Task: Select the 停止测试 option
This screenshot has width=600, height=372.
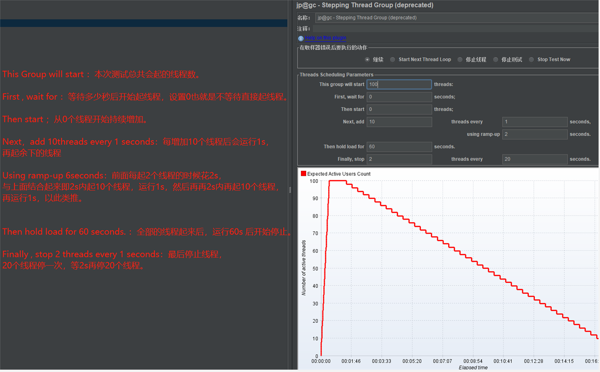Action: tap(495, 60)
